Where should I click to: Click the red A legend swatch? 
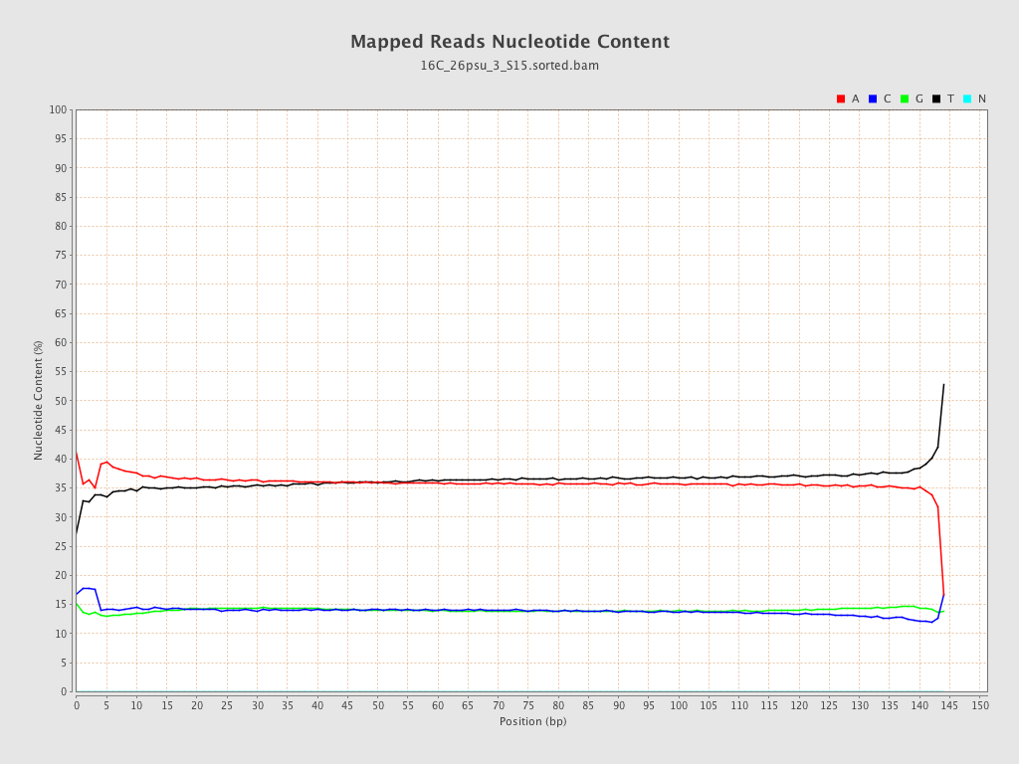click(840, 98)
